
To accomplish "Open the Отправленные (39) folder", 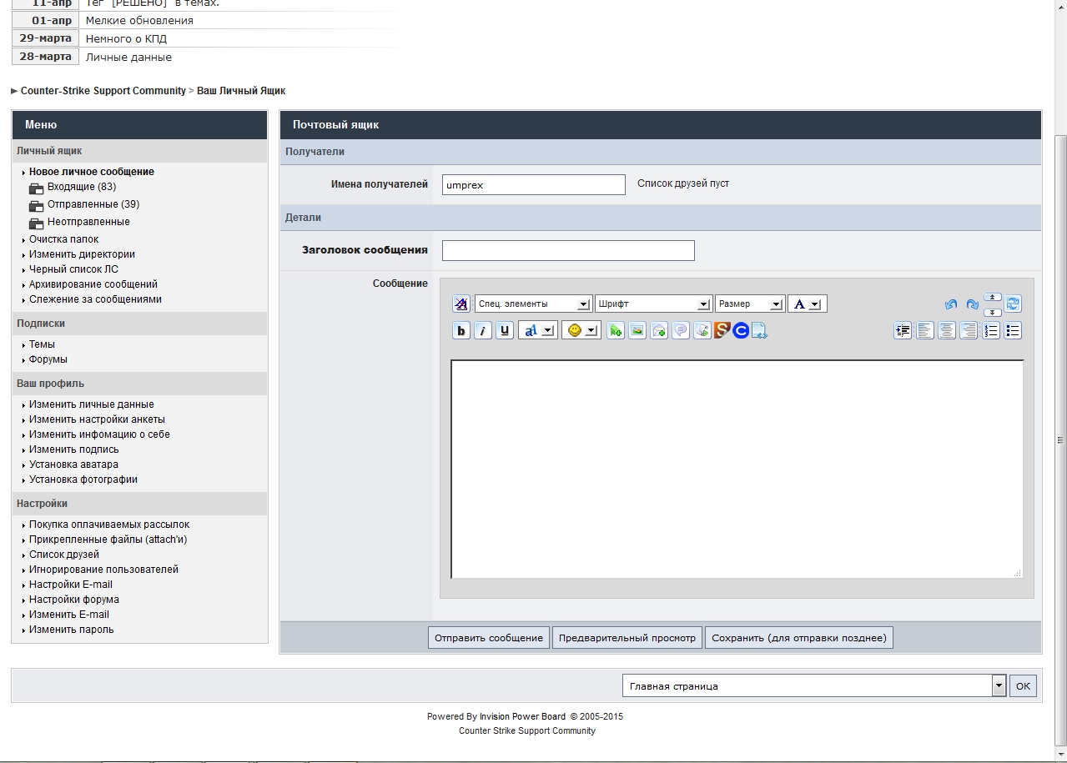I will click(x=93, y=204).
